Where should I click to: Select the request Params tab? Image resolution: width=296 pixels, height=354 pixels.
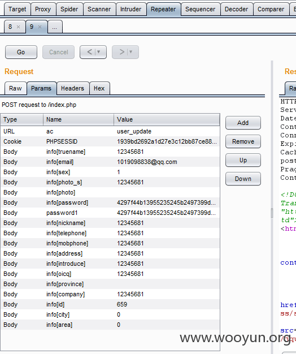[41, 88]
